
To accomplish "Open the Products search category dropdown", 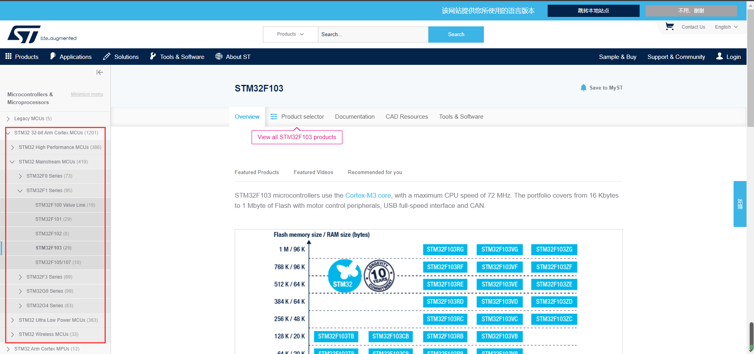I will point(291,34).
